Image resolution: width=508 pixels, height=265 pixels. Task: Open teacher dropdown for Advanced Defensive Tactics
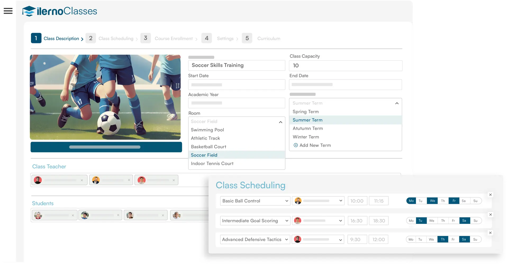[318, 239]
